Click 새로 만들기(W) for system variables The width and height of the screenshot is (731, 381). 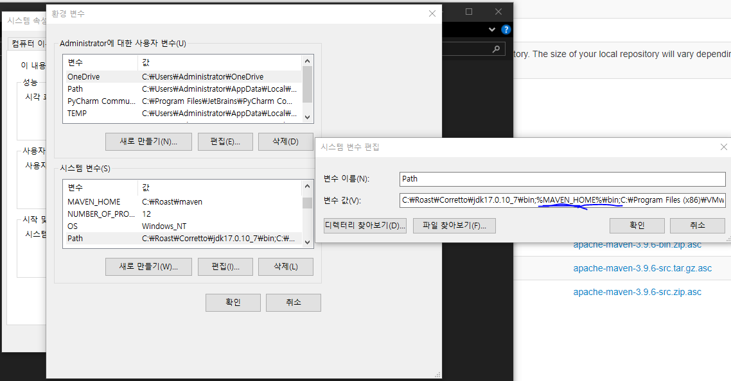(x=149, y=267)
